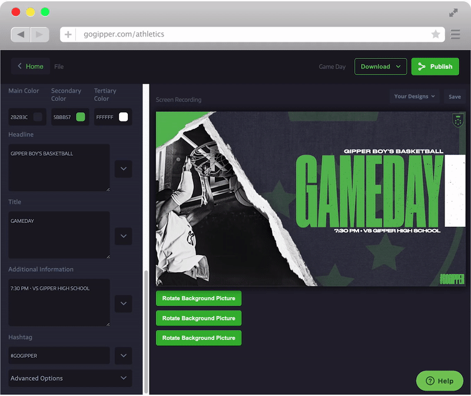471x396 pixels.
Task: Open the Help widget
Action: [x=439, y=381]
